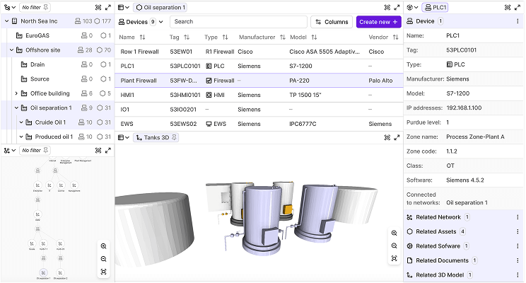526x283 pixels.
Task: Expand the Office building tree node
Action: pyautogui.click(x=16, y=93)
